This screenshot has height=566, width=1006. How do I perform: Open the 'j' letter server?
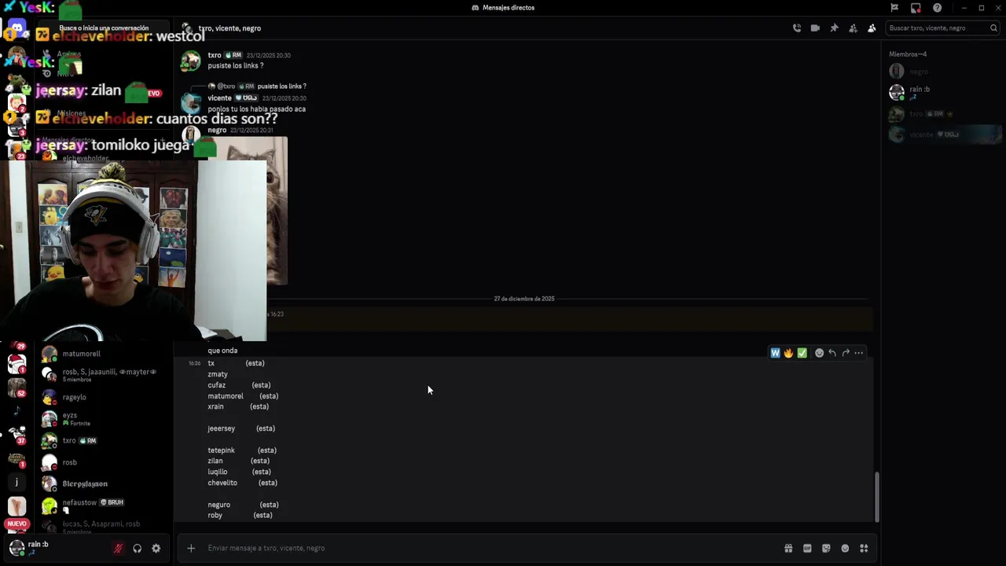17,482
